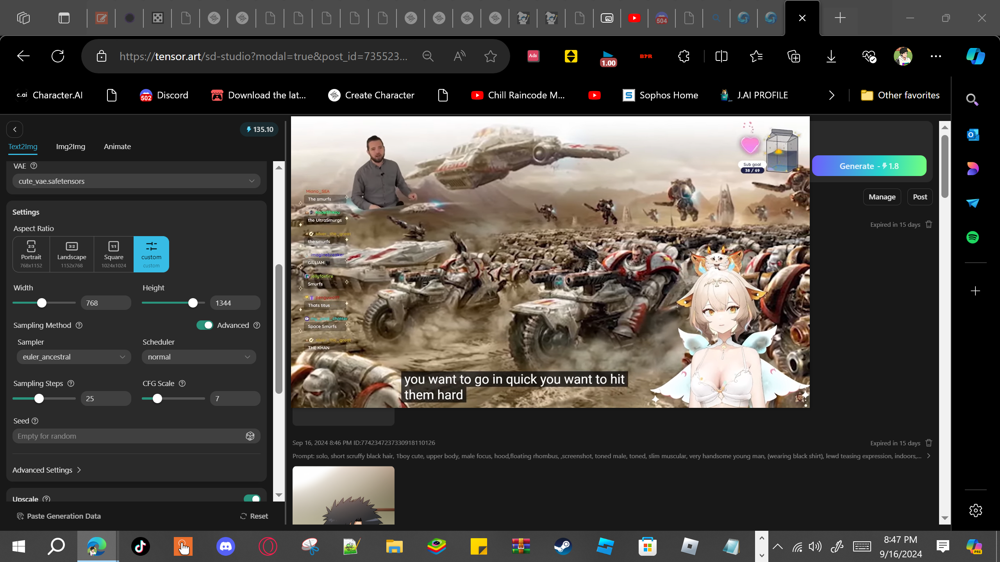Open the Discord bookmark in favorites bar
This screenshot has width=1000, height=562.
coord(164,95)
